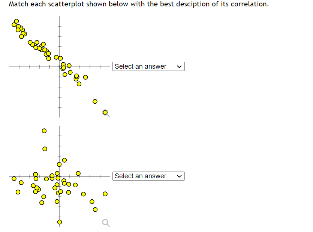Click the bottom-most yellow point in the second scatterplot
Image resolution: width=313 pixels, height=232 pixels.
[x=59, y=222]
